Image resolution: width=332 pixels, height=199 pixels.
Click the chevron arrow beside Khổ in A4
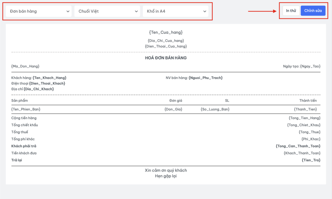coord(205,11)
